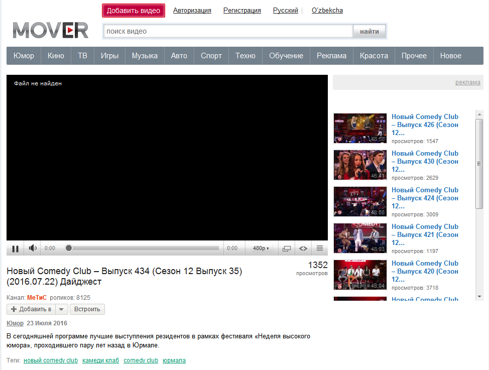Click the related videos scrollbar thumb
Viewport: 489px width, 370px height.
point(479,164)
